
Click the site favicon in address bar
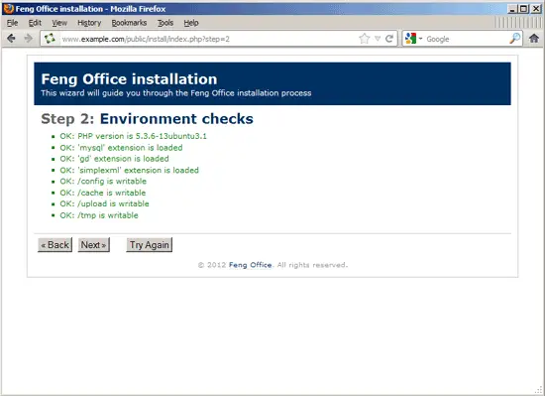(50, 39)
